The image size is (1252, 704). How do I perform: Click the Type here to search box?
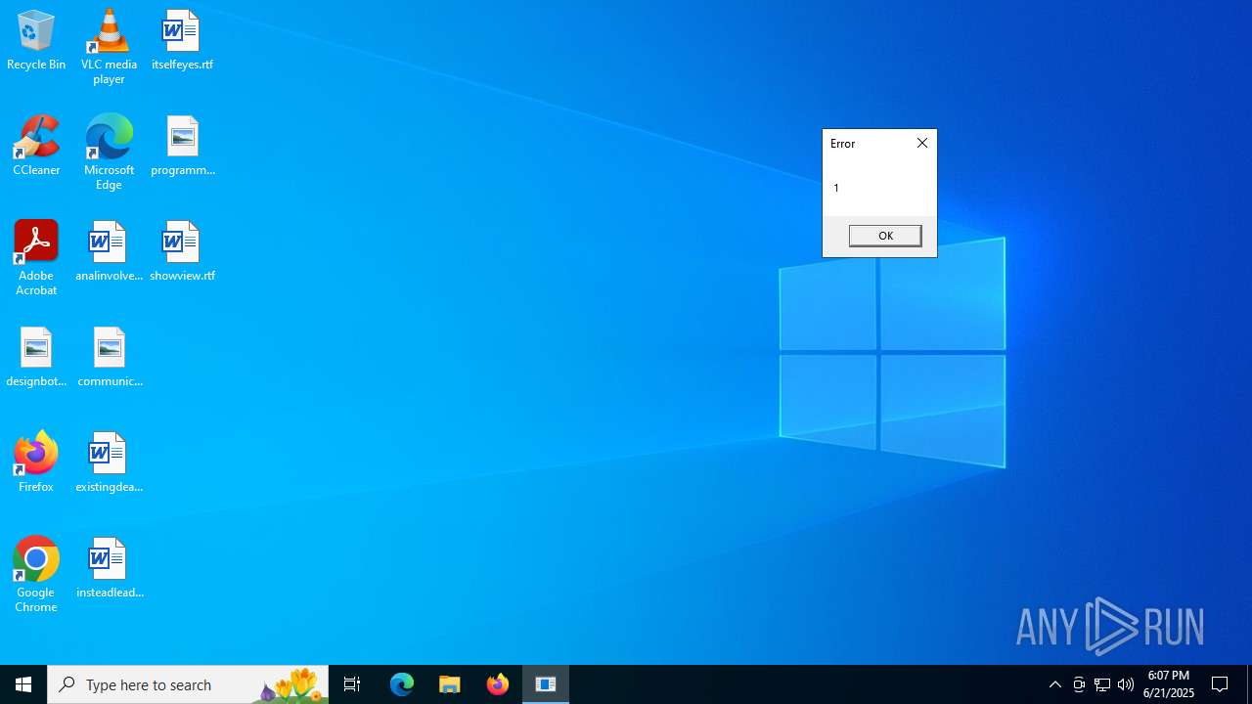pyautogui.click(x=188, y=684)
